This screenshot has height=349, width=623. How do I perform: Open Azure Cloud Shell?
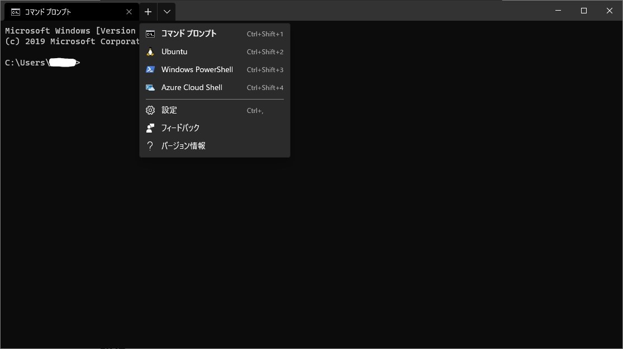215,87
